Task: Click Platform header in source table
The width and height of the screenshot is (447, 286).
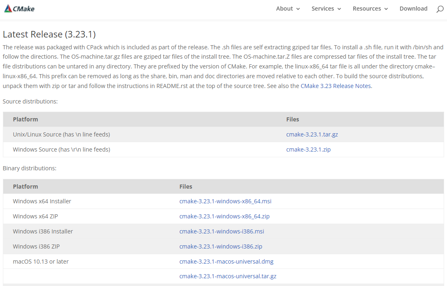Action: [25, 119]
